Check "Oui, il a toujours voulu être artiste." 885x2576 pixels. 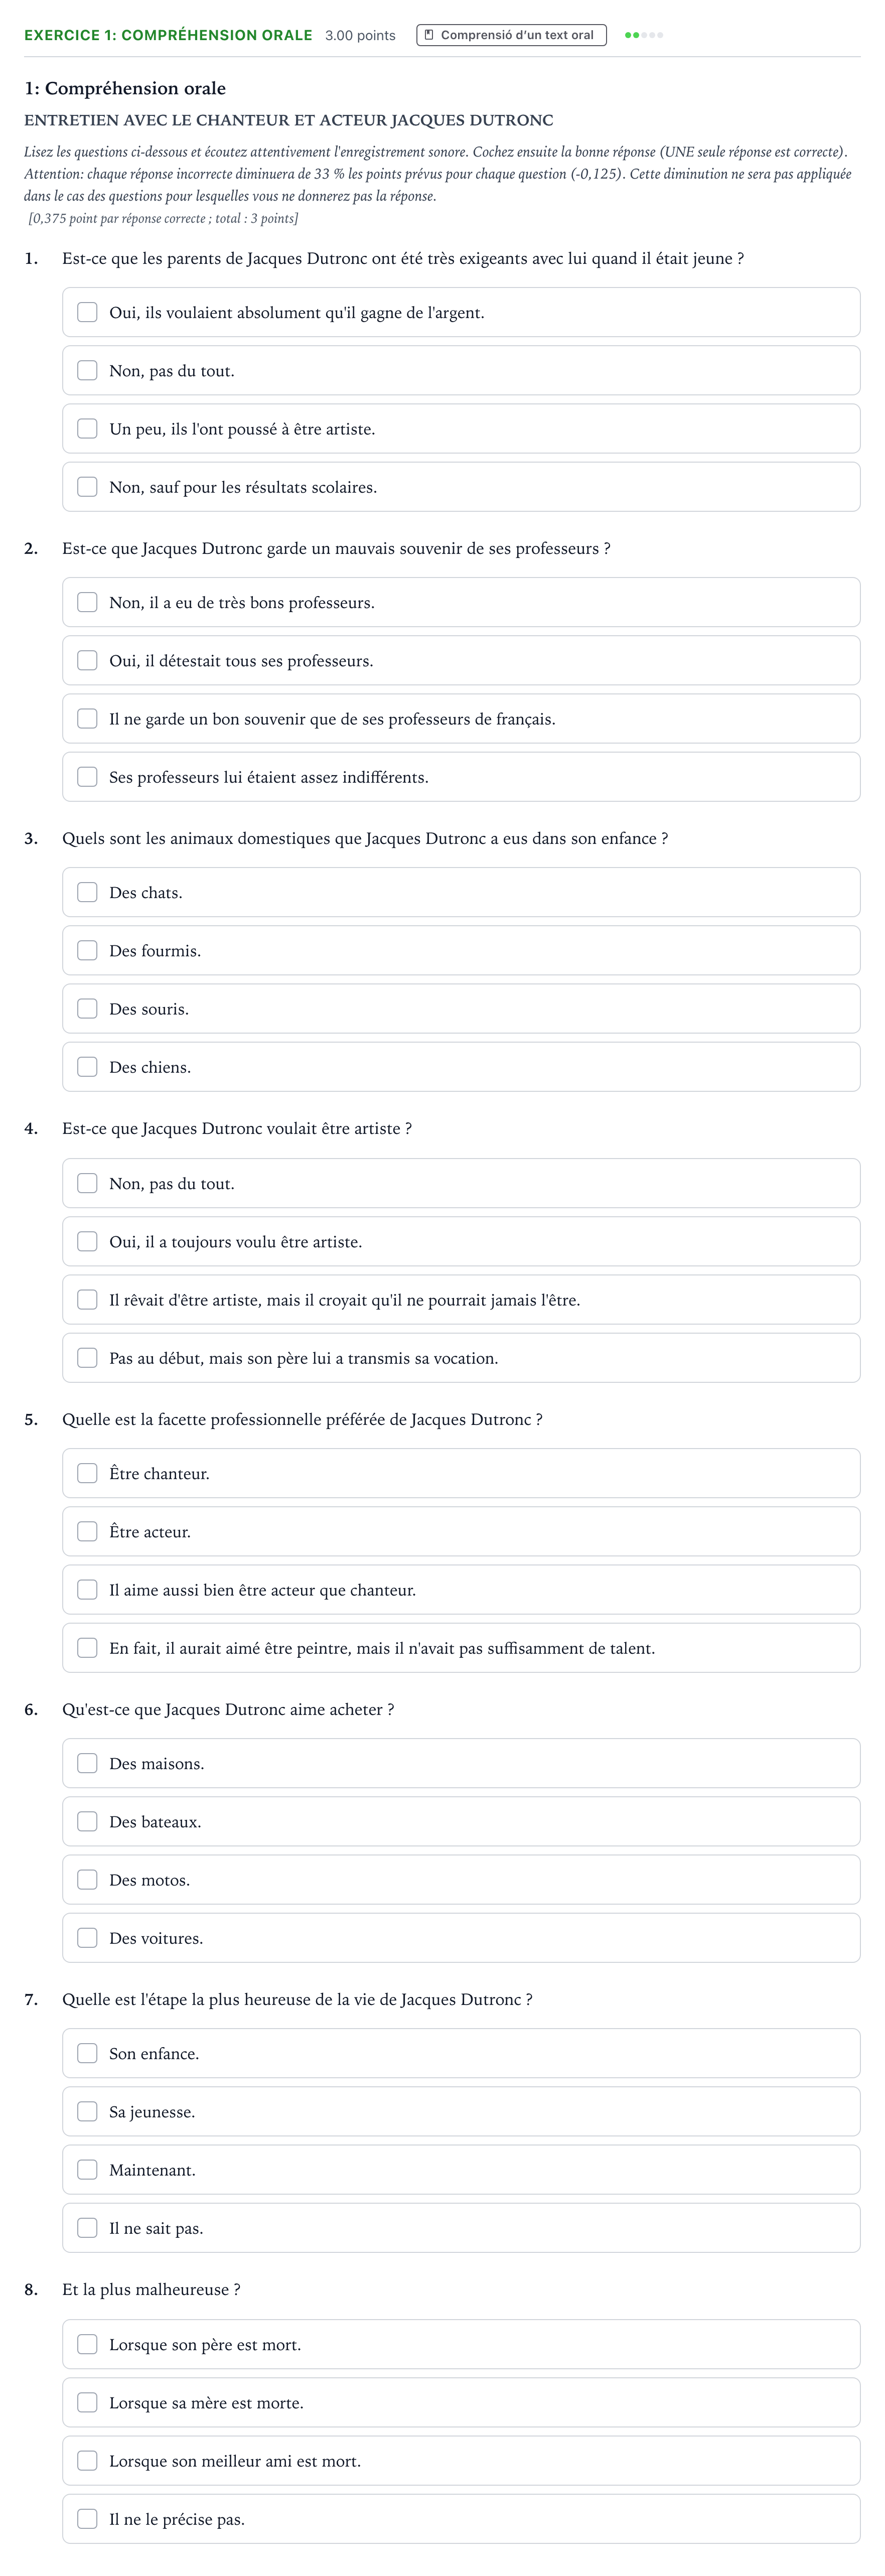[x=88, y=1242]
